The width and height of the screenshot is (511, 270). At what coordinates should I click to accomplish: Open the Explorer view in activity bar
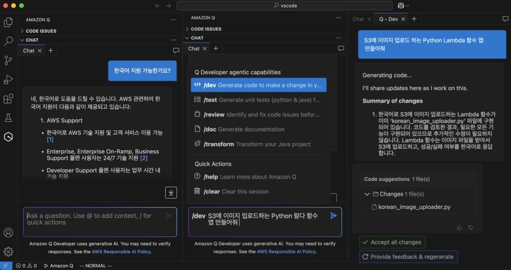(x=8, y=22)
